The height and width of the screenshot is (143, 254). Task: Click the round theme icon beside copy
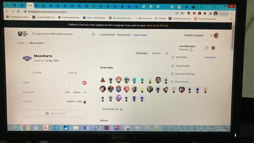(x=213, y=48)
